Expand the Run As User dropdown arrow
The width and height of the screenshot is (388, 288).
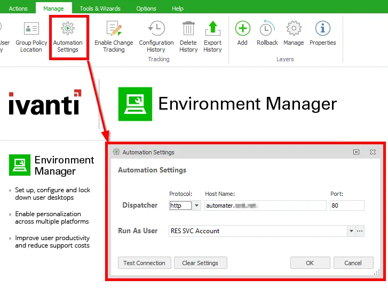coord(351,231)
